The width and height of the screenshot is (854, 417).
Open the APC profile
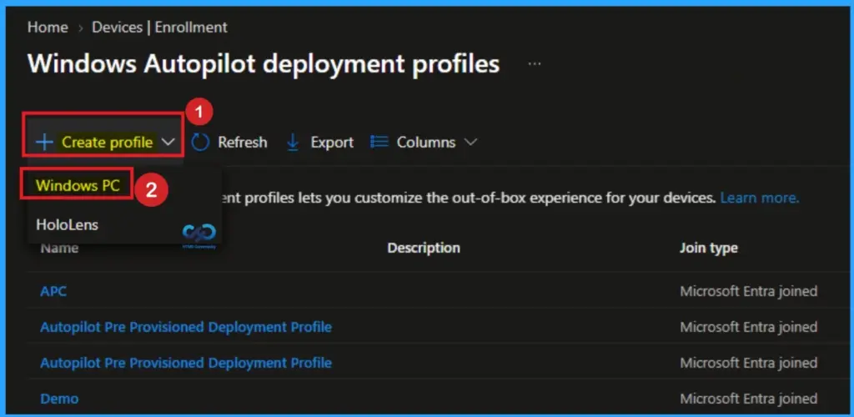pyautogui.click(x=53, y=291)
